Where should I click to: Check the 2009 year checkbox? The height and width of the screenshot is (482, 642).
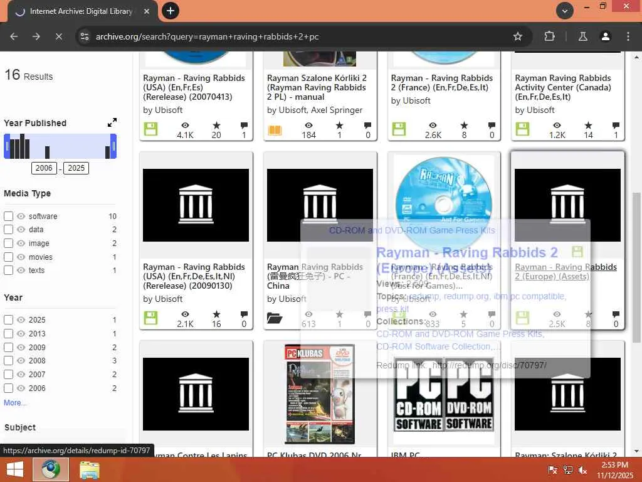pyautogui.click(x=8, y=347)
